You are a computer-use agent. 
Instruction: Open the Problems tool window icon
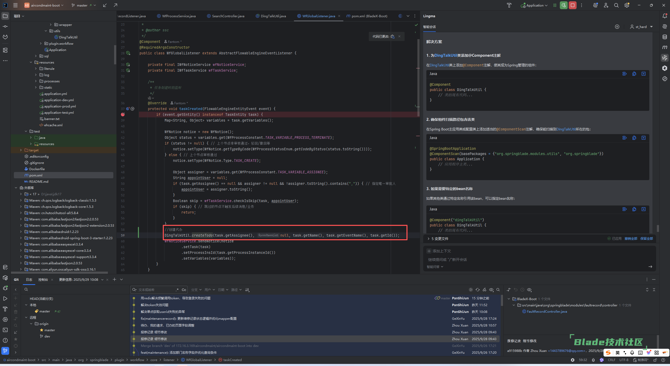coord(5,340)
